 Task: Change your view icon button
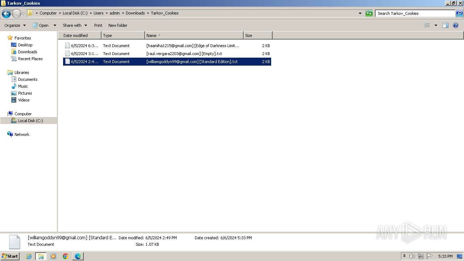pos(427,25)
